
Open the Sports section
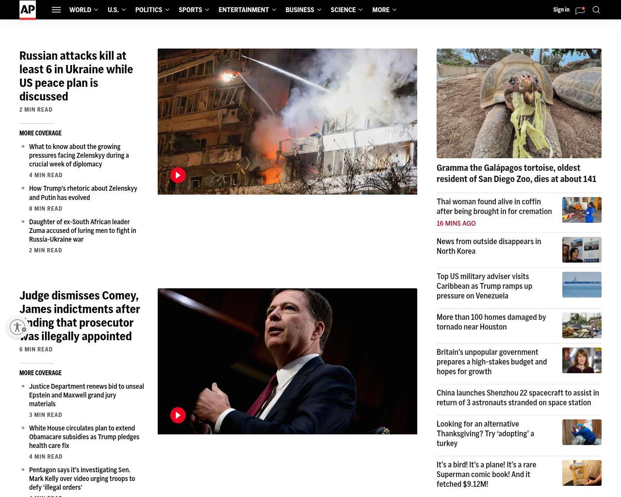pyautogui.click(x=190, y=10)
